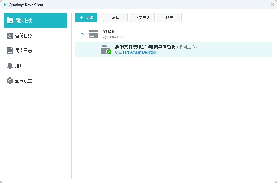Click the 通知 bell icon

(10, 66)
